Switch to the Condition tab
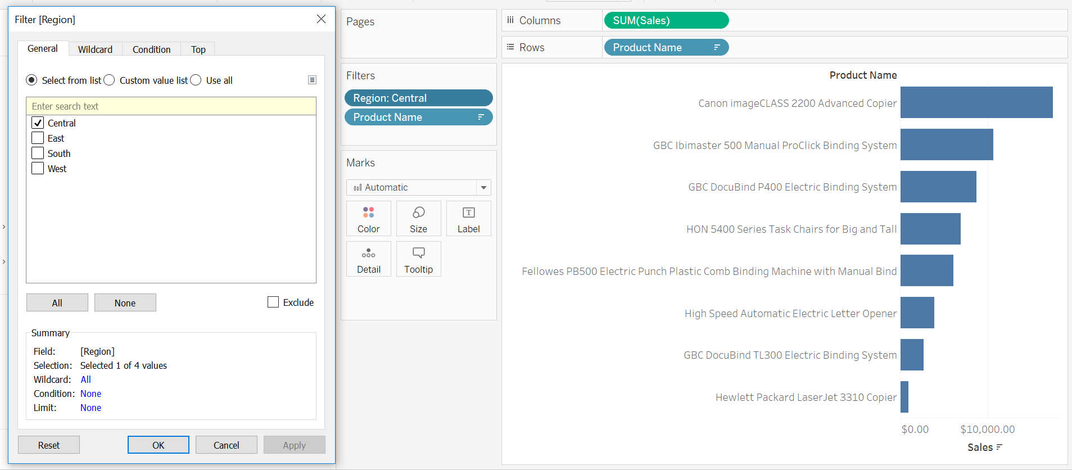This screenshot has width=1072, height=470. tap(152, 49)
